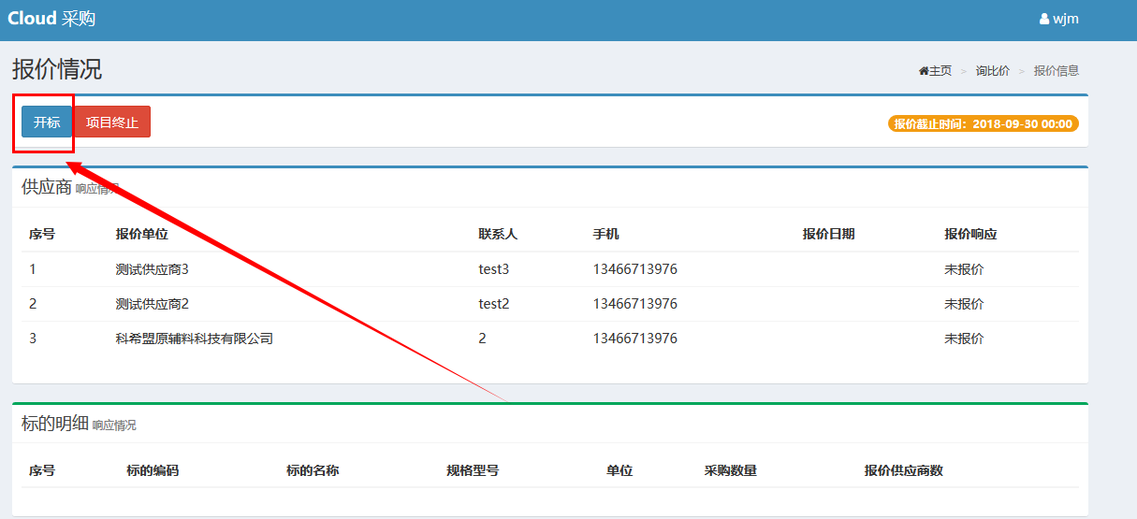This screenshot has width=1137, height=519.
Task: Click the 报价信息 breadcrumb item
Action: click(1056, 71)
